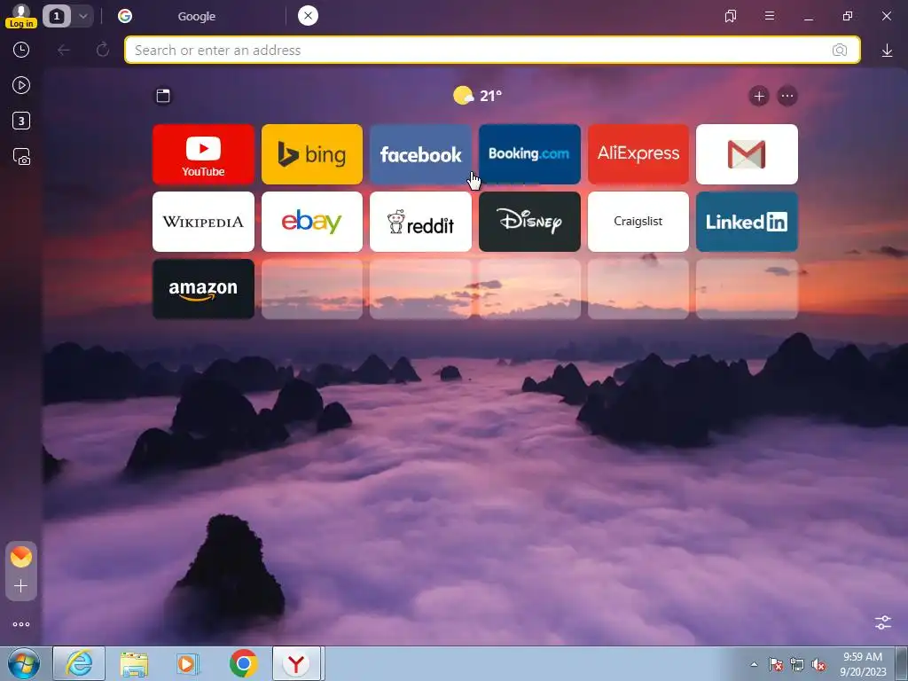The image size is (908, 681).
Task: Open the tab counter button showing 1
Action: [x=57, y=16]
